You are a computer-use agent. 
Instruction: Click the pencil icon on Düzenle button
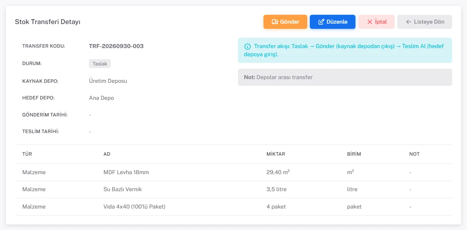[x=321, y=22]
